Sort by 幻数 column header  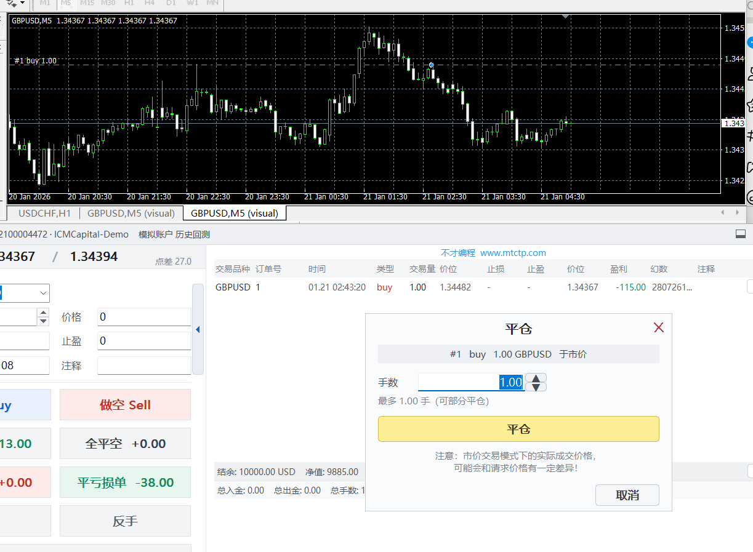click(659, 269)
